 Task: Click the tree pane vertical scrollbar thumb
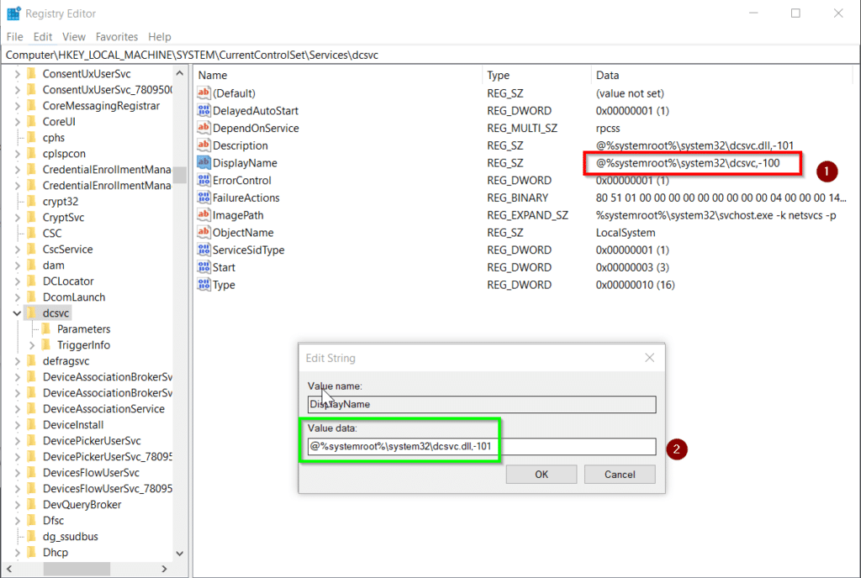[180, 175]
